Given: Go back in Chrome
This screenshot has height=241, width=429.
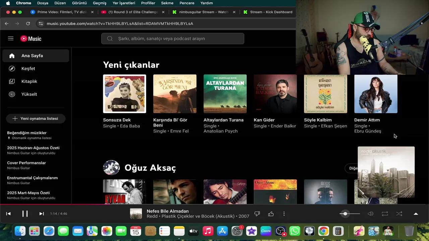Looking at the screenshot, I should pyautogui.click(x=7, y=23).
